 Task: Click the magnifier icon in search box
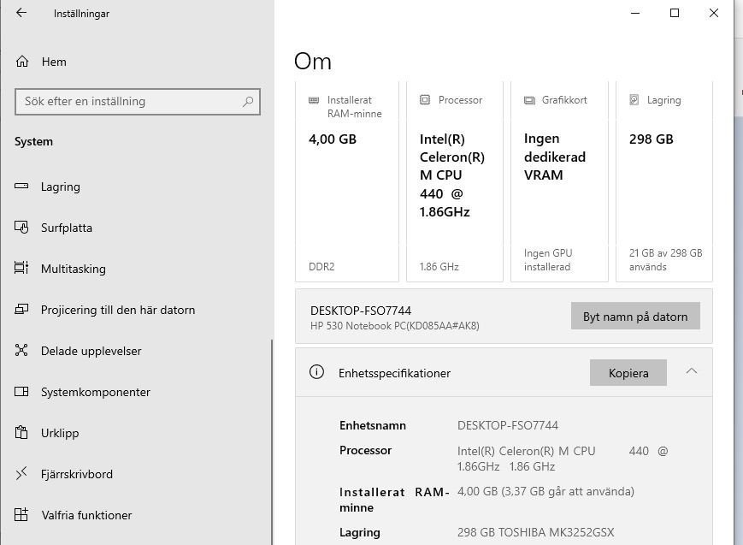click(248, 101)
